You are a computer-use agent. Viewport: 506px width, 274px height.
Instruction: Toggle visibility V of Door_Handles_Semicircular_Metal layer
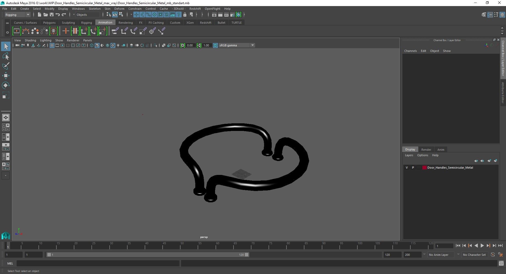[x=407, y=168]
